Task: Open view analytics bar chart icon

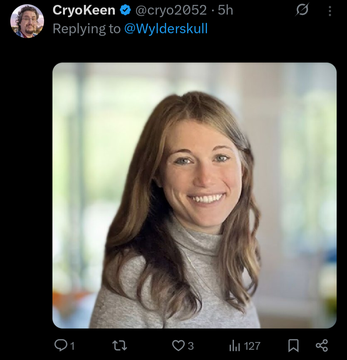Action: [x=235, y=346]
